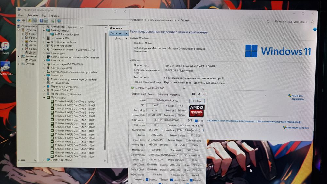
Task: Click Система и безопасность in the breadcrumb
Action: point(162,20)
